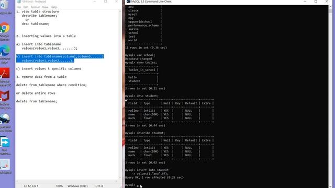This screenshot has width=335, height=188.
Task: Click 'use school;' command in MySQL window
Action: point(146,55)
